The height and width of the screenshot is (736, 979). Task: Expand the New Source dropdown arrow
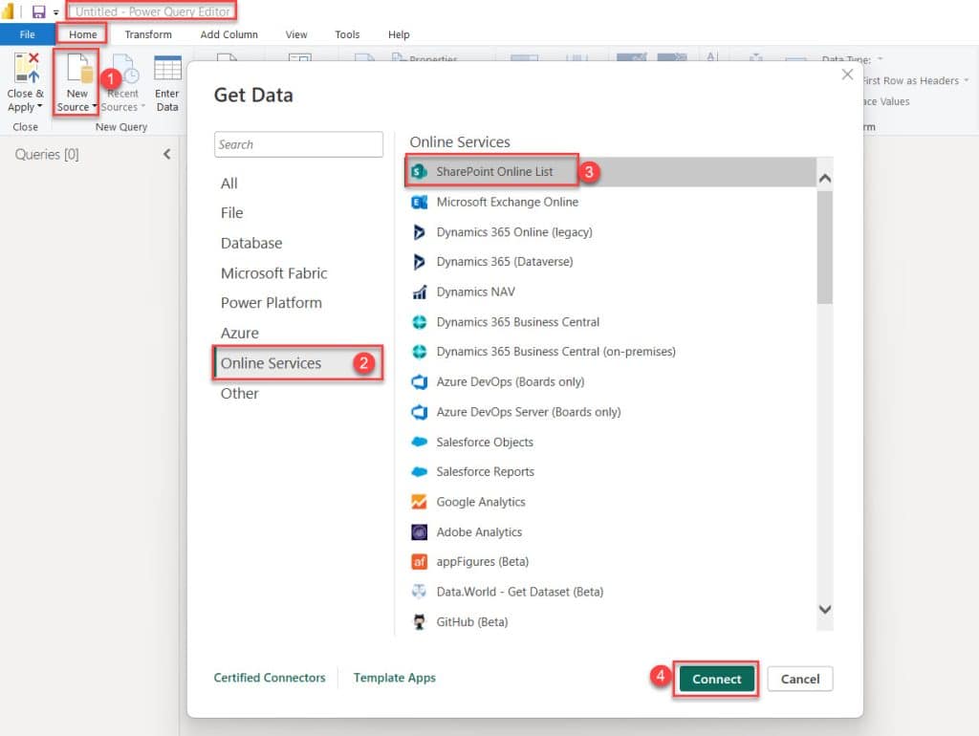point(95,106)
